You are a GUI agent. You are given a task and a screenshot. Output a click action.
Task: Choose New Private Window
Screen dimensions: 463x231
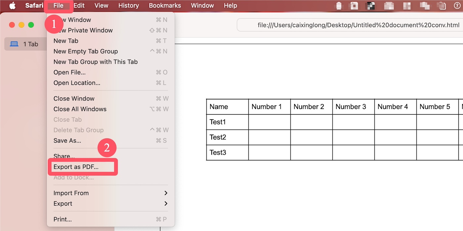pyautogui.click(x=83, y=30)
